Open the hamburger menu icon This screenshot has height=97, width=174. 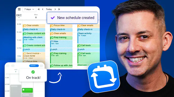(x=19, y=9)
